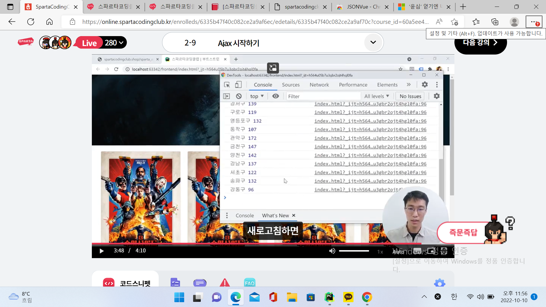Go to browser home page
The width and height of the screenshot is (546, 307).
click(49, 22)
